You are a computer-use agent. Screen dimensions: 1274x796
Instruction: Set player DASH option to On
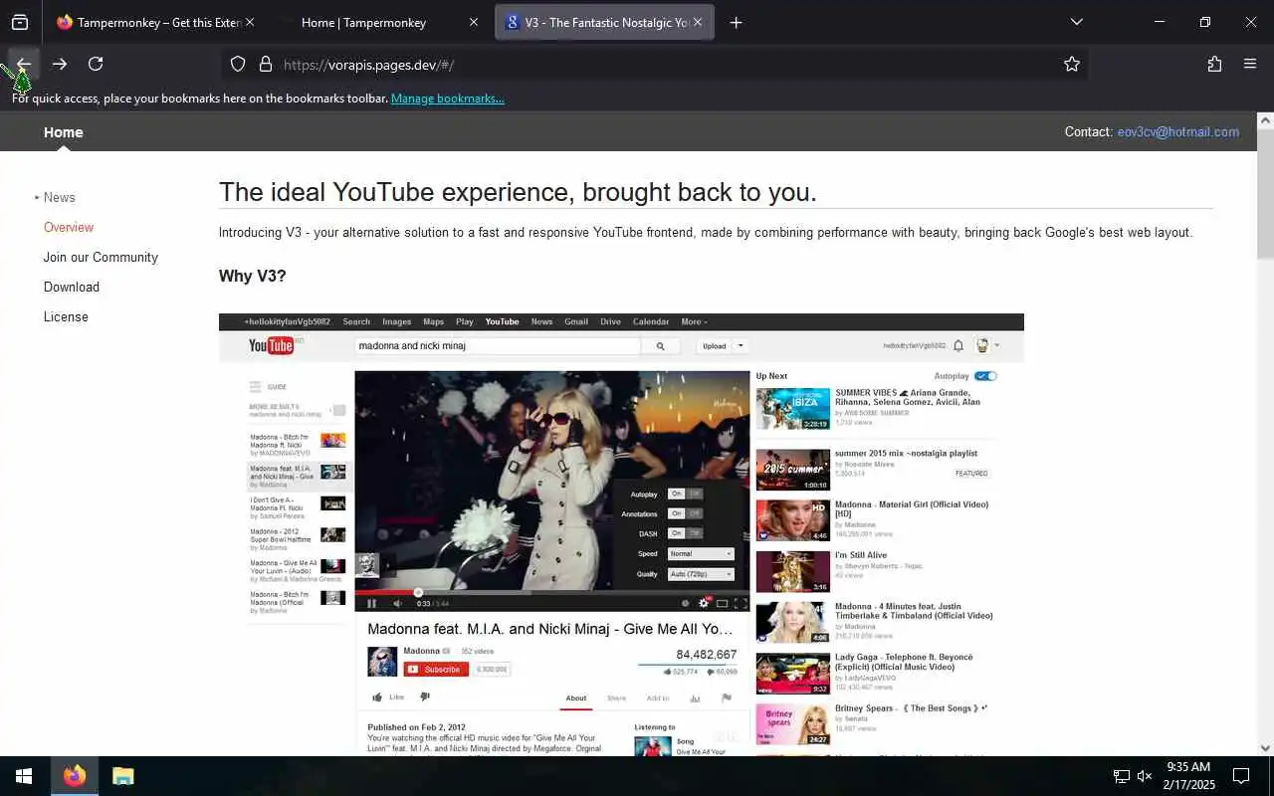coord(676,533)
